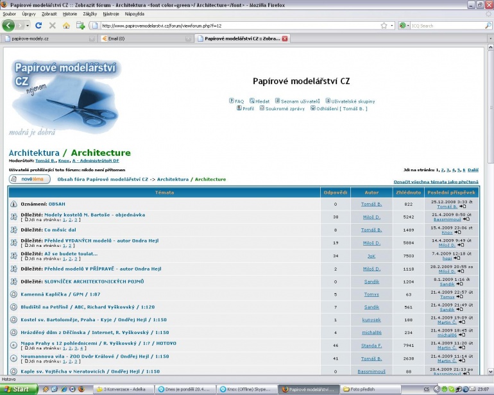
Task: Click the vertical scrollbar down arrow
Action: (491, 372)
